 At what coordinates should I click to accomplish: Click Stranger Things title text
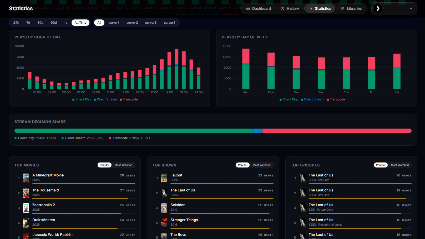(184, 220)
